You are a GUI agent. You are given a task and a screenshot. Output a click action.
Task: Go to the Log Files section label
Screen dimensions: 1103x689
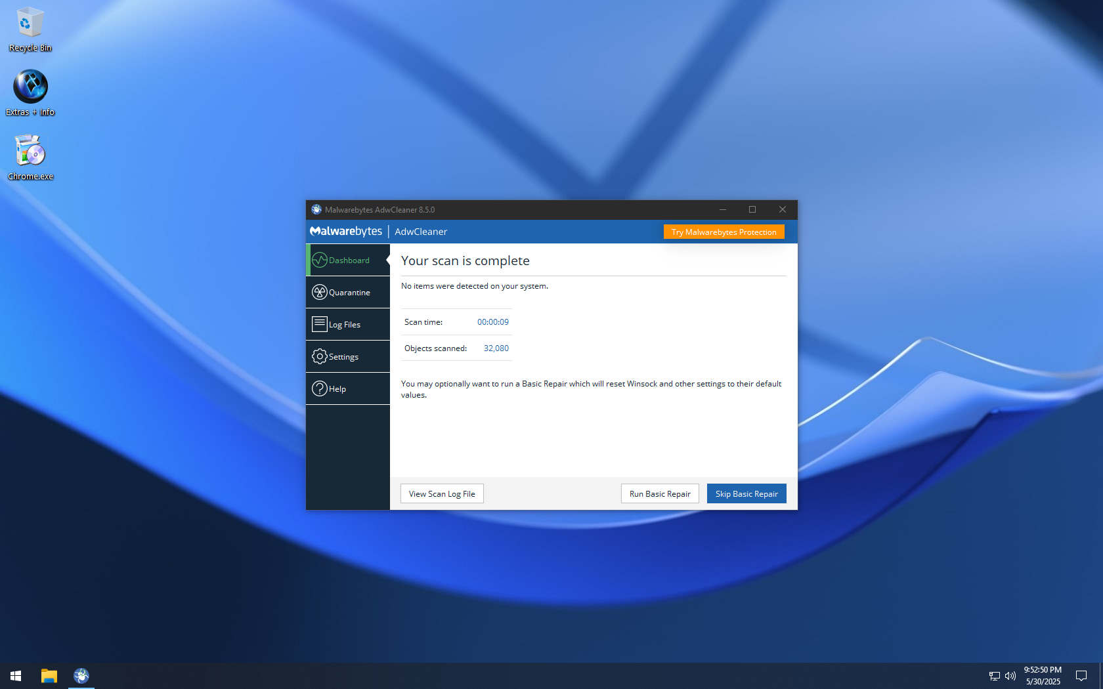point(345,325)
